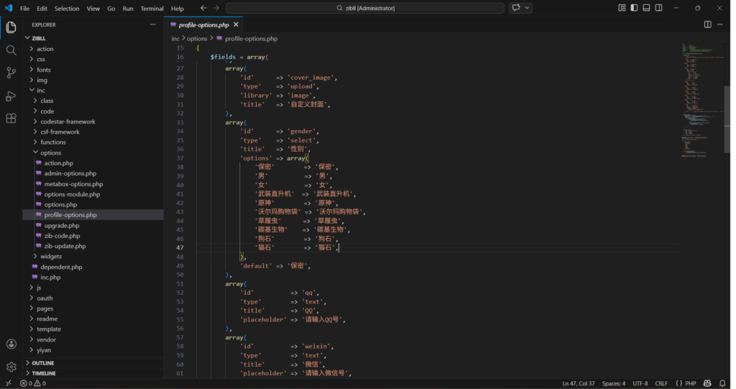Open the Source Control view

click(x=11, y=73)
